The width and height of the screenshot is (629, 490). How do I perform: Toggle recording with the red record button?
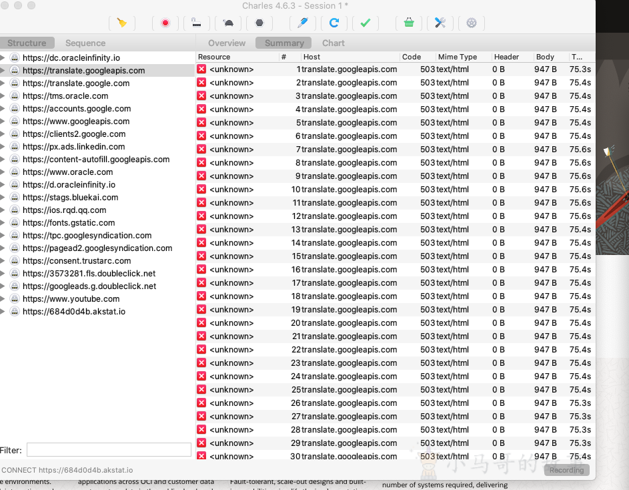pyautogui.click(x=165, y=23)
